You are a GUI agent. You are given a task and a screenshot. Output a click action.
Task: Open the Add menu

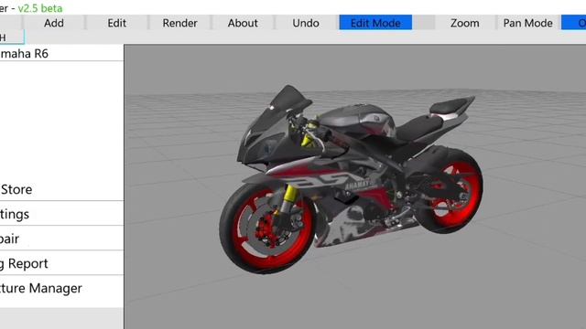click(x=54, y=23)
